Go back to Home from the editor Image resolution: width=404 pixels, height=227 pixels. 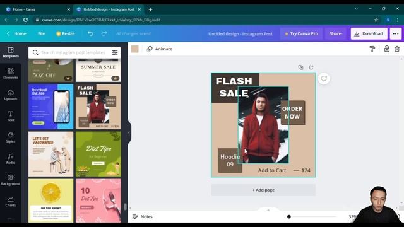point(17,33)
